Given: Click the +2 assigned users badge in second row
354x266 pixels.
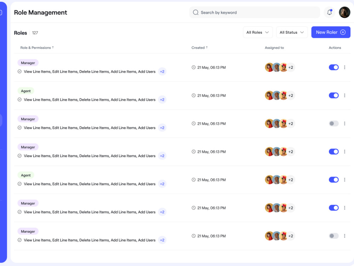Looking at the screenshot, I should coord(291,95).
